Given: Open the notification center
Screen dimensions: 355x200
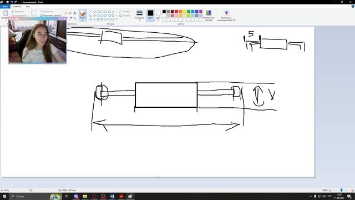Looking at the screenshot, I should pyautogui.click(x=349, y=196).
